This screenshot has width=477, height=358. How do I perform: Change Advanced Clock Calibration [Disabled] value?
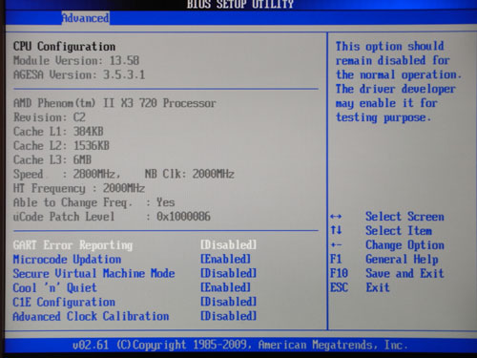[228, 316]
